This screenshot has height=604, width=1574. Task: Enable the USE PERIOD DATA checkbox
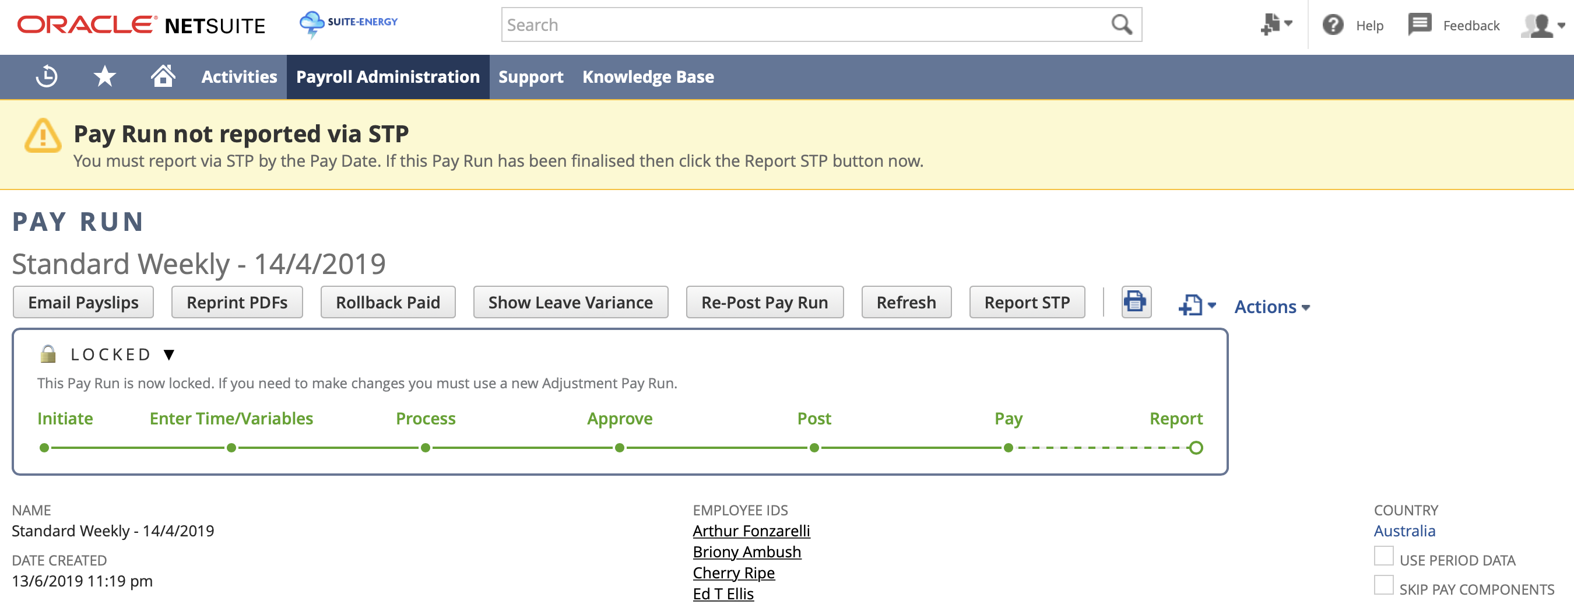pos(1383,556)
